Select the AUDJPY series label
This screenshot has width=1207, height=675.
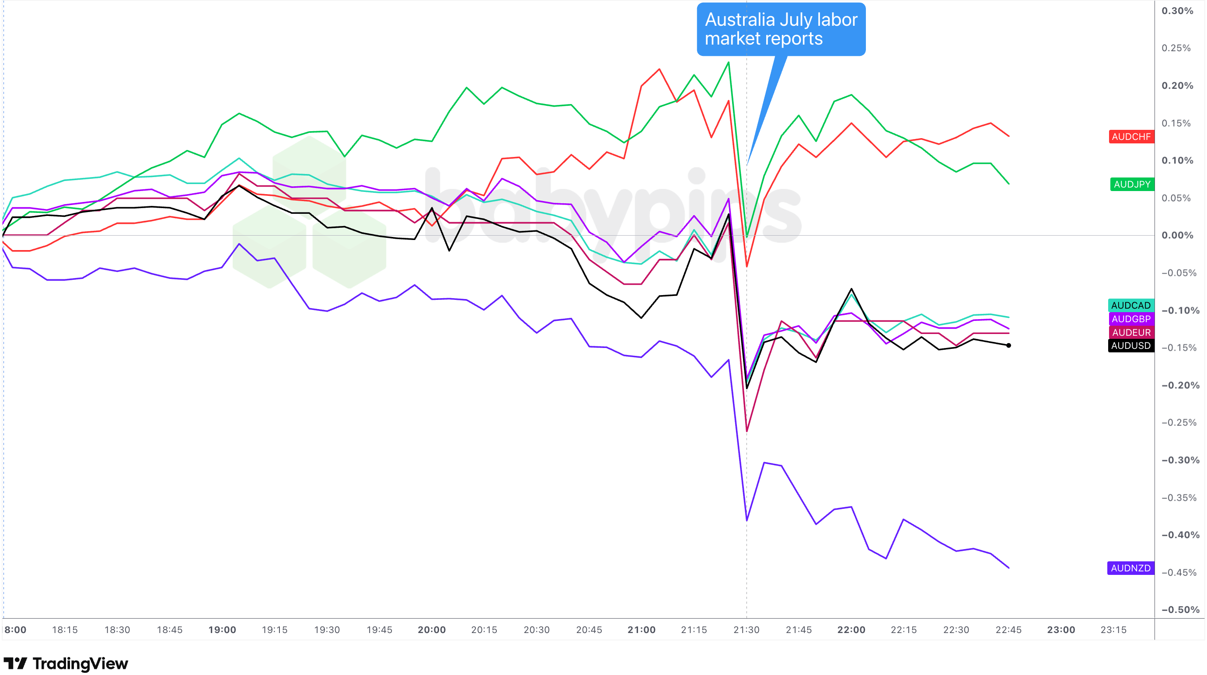click(x=1132, y=184)
